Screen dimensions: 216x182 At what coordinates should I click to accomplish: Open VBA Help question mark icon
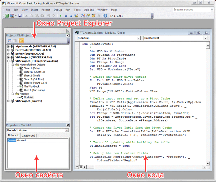point(105,16)
